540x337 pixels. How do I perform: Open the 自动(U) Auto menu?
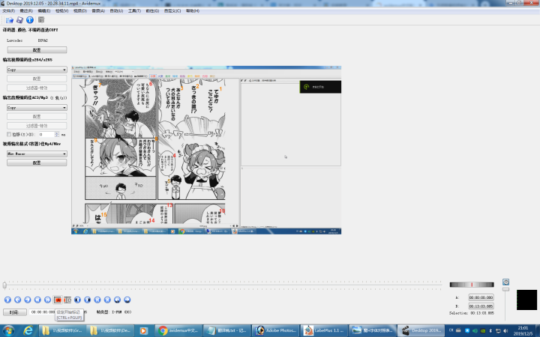pos(116,11)
